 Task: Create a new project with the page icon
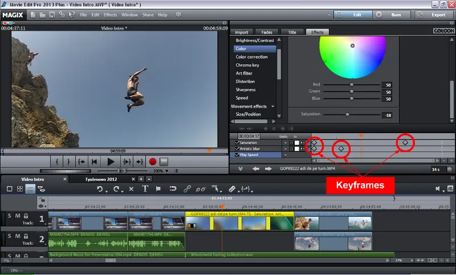coord(33,15)
